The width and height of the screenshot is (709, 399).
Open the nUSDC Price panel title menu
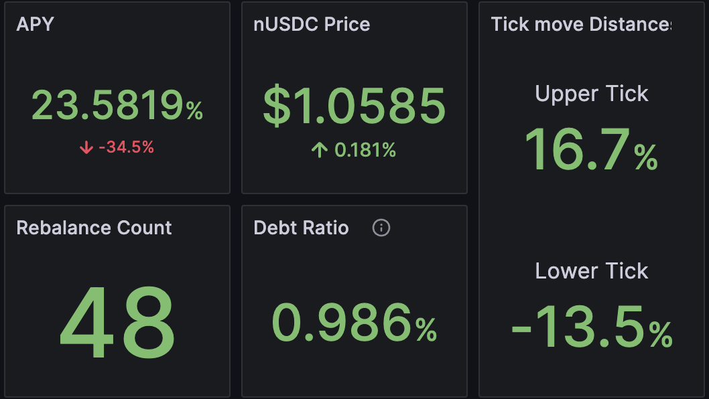(312, 24)
